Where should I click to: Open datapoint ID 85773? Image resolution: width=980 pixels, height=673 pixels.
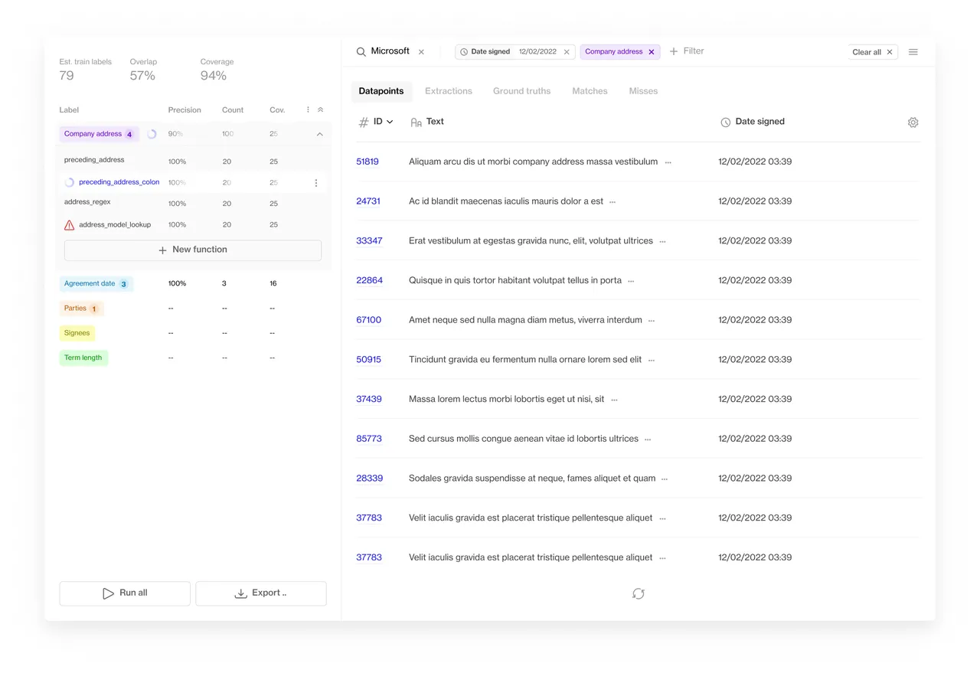pyautogui.click(x=369, y=439)
